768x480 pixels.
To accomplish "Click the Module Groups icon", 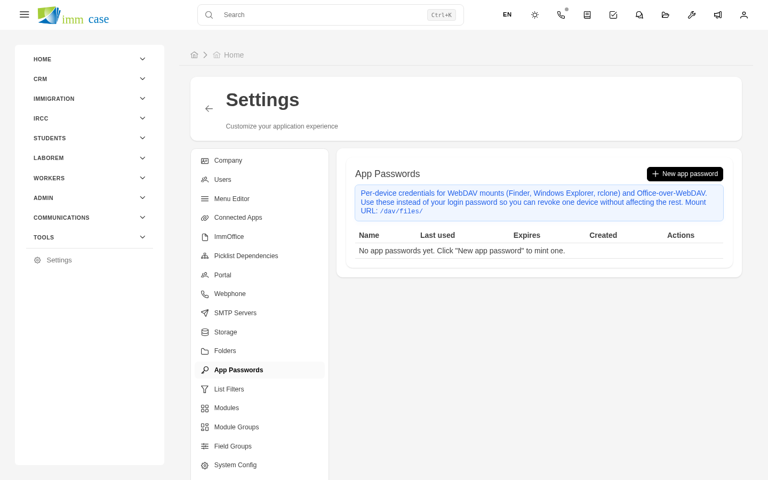I will coord(205,427).
